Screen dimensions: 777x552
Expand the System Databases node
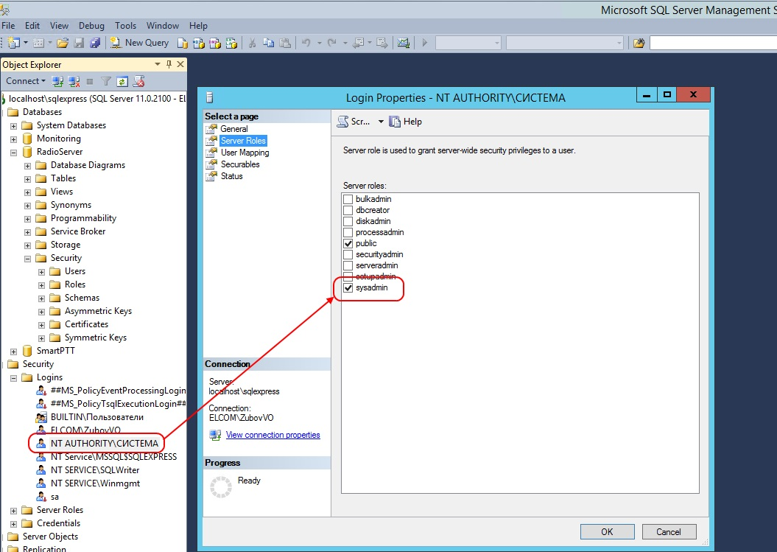point(14,126)
